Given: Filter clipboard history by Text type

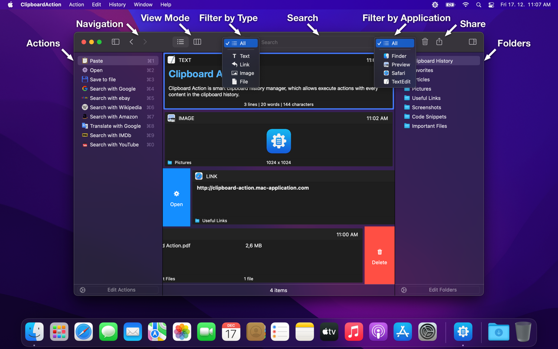Looking at the screenshot, I should click(241, 56).
